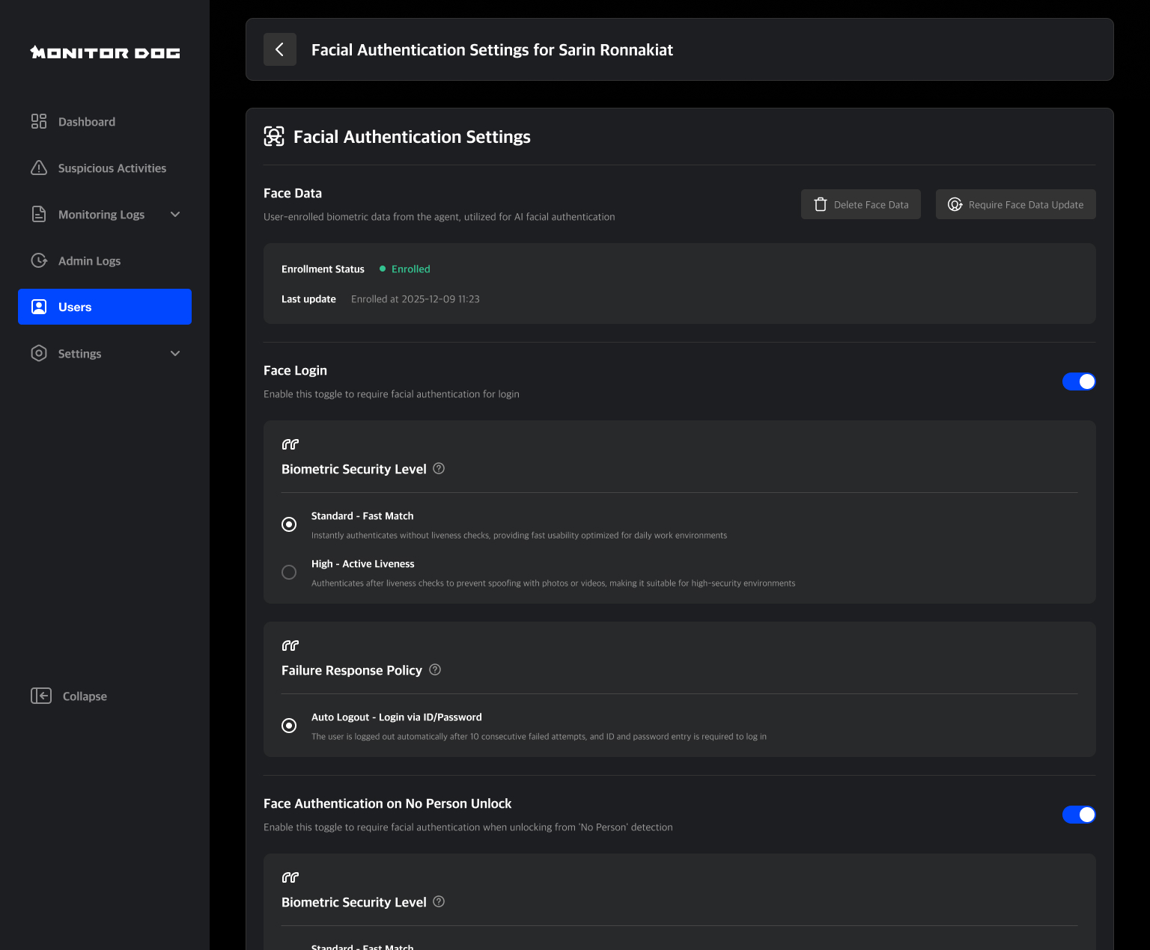Click Require Face Data Update
The height and width of the screenshot is (950, 1150).
tap(1015, 204)
